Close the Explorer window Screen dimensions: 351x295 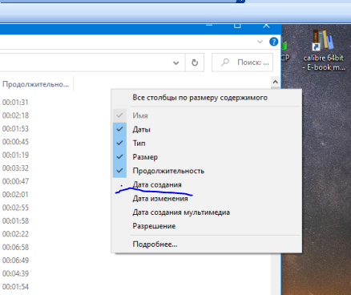[x=266, y=26]
